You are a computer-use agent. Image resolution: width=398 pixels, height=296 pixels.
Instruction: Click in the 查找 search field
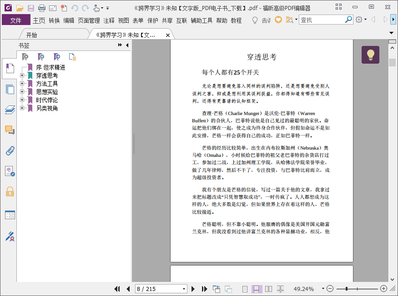(x=322, y=20)
